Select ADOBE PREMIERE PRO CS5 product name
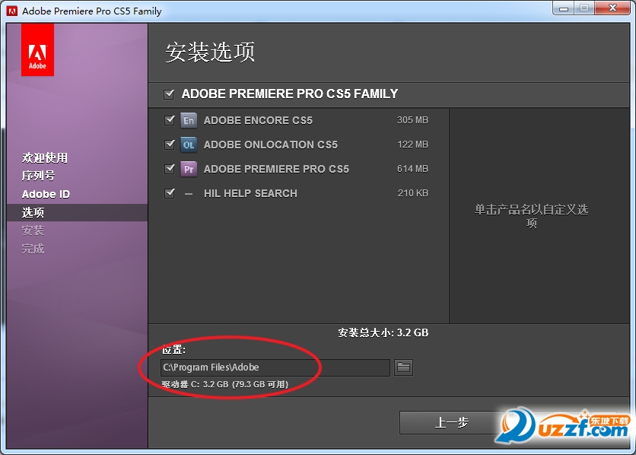636x455 pixels. point(276,169)
